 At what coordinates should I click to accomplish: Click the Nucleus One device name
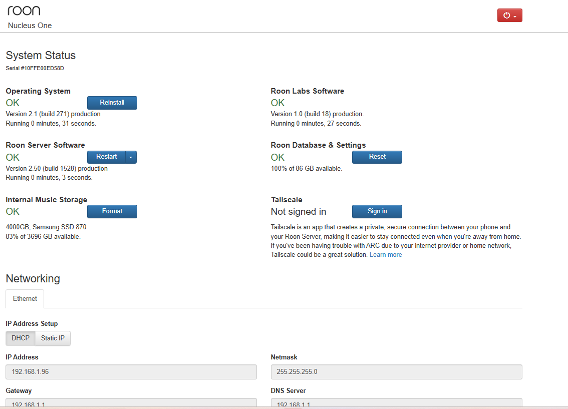(x=30, y=26)
